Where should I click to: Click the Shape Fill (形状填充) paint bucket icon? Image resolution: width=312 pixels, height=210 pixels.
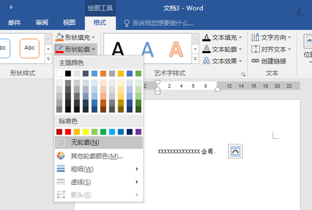coord(59,37)
